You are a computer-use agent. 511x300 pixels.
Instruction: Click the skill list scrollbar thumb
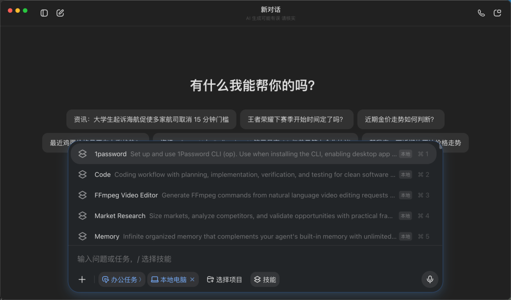[441, 146]
